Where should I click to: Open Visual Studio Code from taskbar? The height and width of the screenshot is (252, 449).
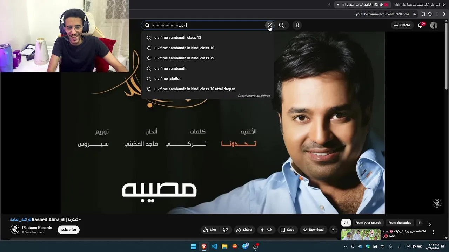(x=214, y=246)
